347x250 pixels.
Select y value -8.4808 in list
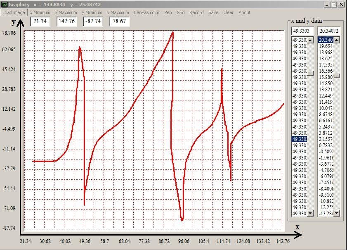click(326, 189)
